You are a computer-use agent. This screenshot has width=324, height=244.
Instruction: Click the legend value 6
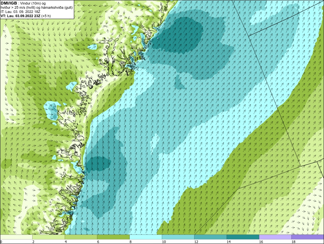(98, 242)
